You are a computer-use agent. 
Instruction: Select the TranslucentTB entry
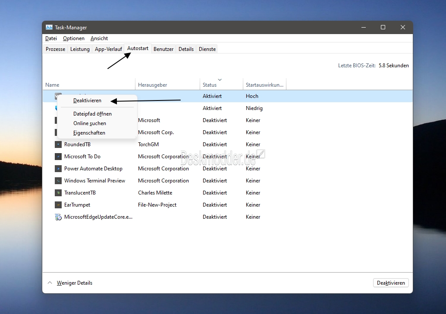pos(80,193)
